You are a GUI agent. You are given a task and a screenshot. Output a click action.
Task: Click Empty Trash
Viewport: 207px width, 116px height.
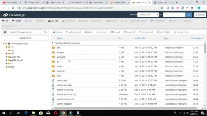click(x=182, y=32)
